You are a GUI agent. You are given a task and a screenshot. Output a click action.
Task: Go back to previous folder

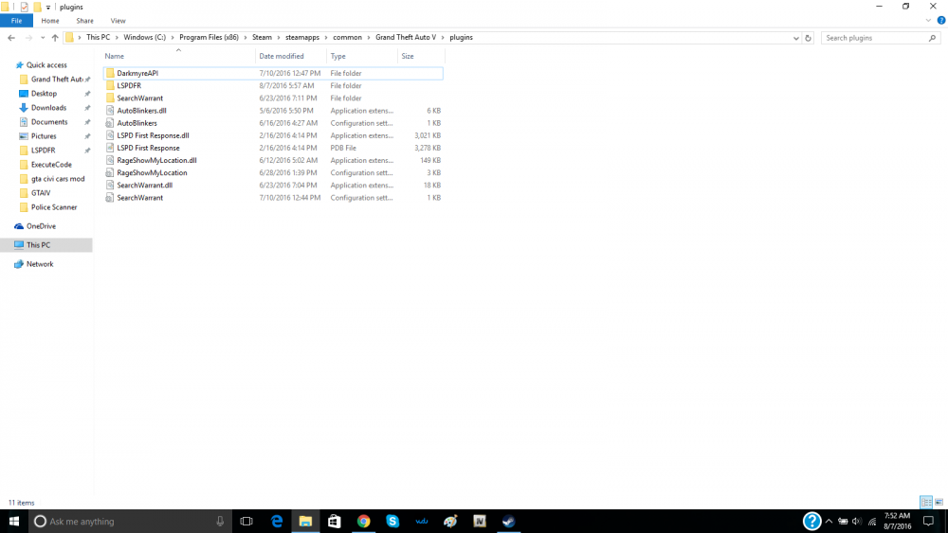tap(11, 38)
